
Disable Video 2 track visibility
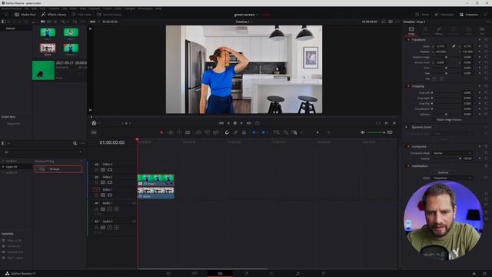click(110, 182)
